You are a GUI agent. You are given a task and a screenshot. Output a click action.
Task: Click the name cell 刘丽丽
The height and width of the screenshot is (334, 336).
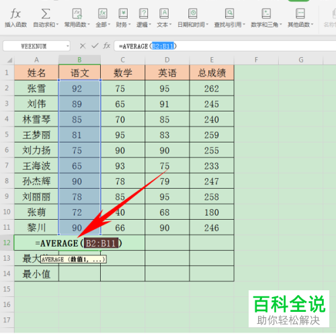tap(36, 196)
